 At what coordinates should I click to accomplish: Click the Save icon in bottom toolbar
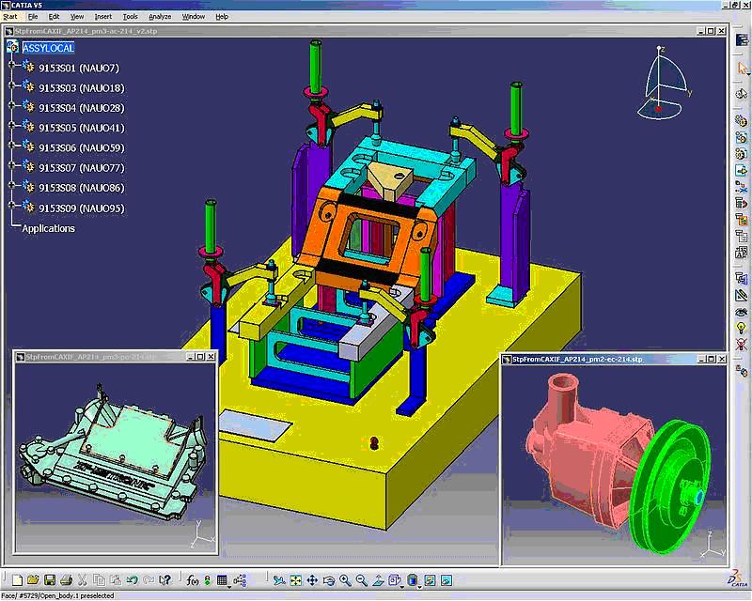(x=50, y=580)
